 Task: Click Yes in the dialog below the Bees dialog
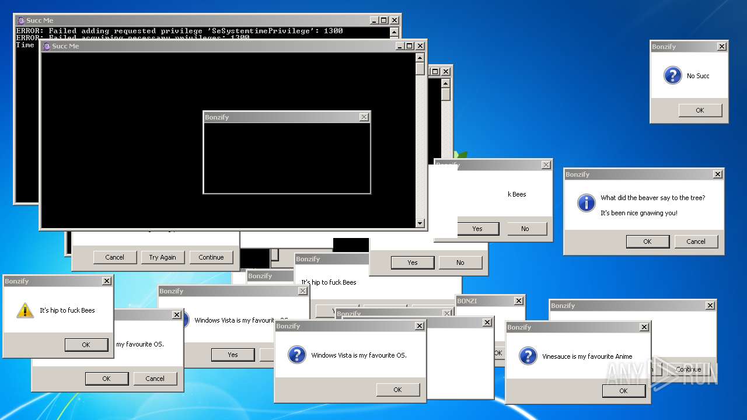413,262
